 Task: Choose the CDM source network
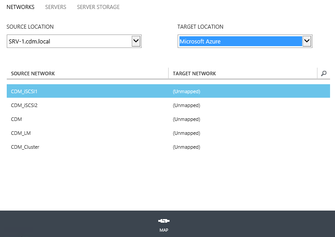point(17,119)
